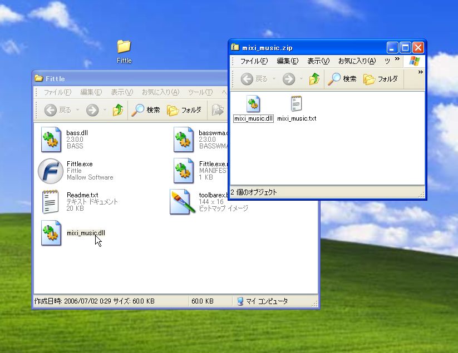Viewport: 458px width, 353px height.
Task: Click the Readme.txt file name text
Action: (82, 195)
